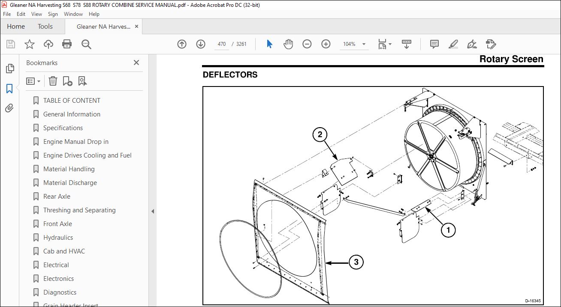Upload the file to the cloud
Viewport: 561px width, 307px height.
tap(48, 44)
